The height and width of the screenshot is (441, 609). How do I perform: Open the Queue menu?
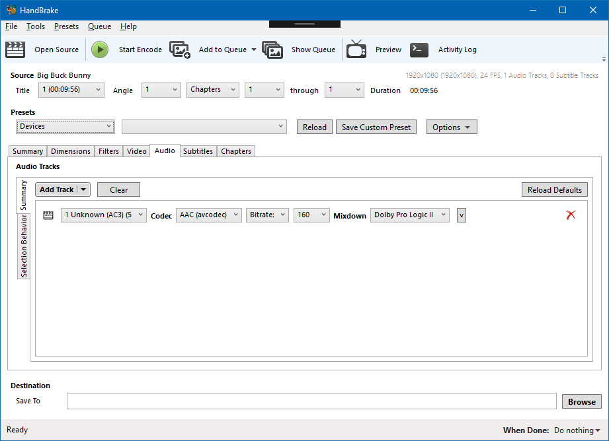(99, 26)
